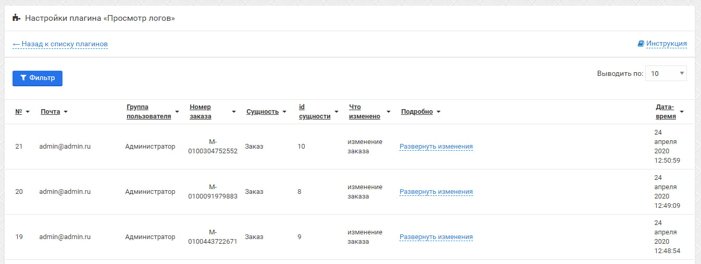Expand changes for log entry 21
Screen dimensions: 701x264
coord(436,147)
